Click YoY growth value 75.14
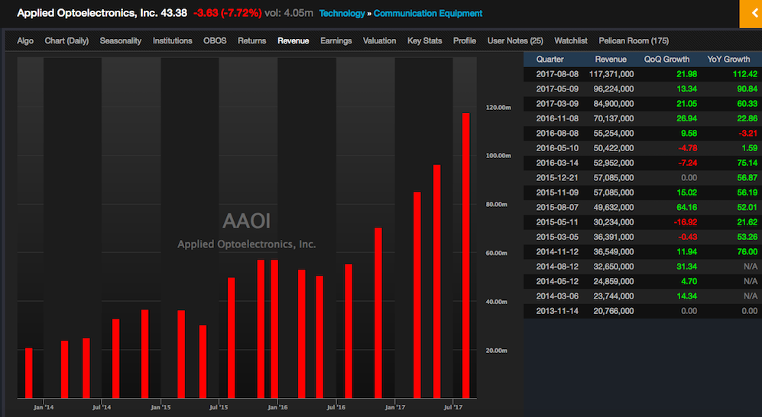Viewport: 762px width, 417px height. coord(747,163)
